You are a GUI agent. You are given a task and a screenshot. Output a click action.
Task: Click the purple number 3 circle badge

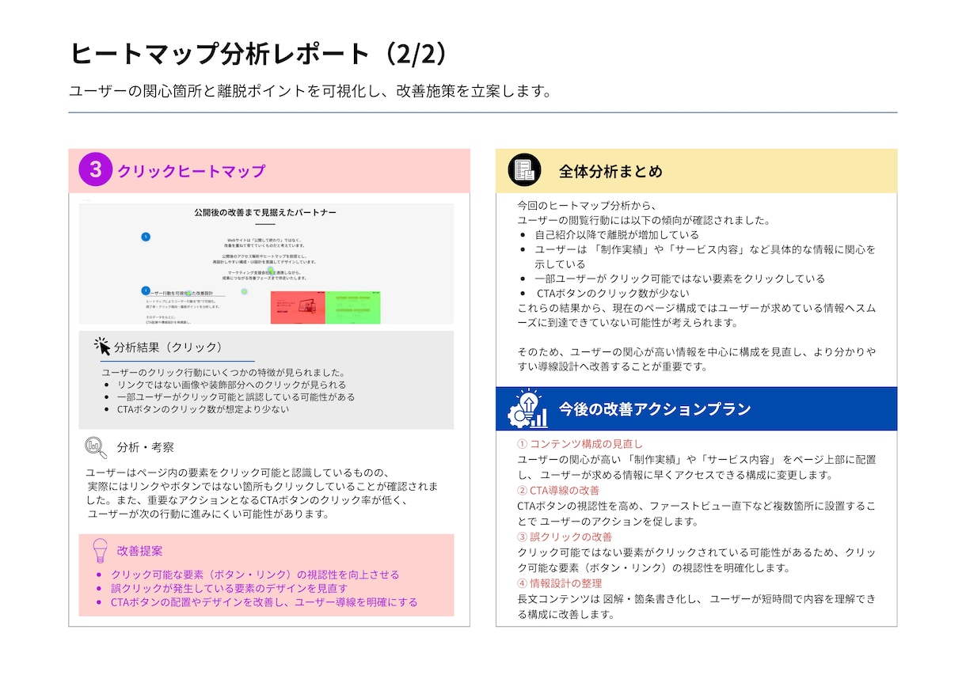click(95, 170)
